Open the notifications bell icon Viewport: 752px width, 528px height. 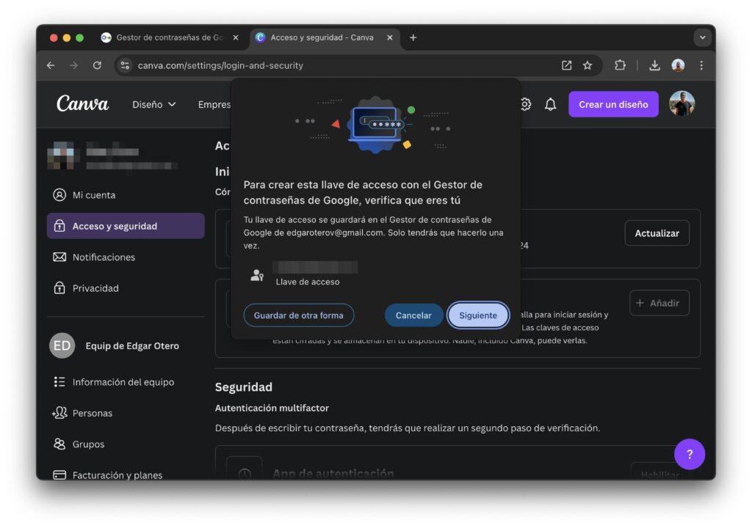tap(550, 104)
